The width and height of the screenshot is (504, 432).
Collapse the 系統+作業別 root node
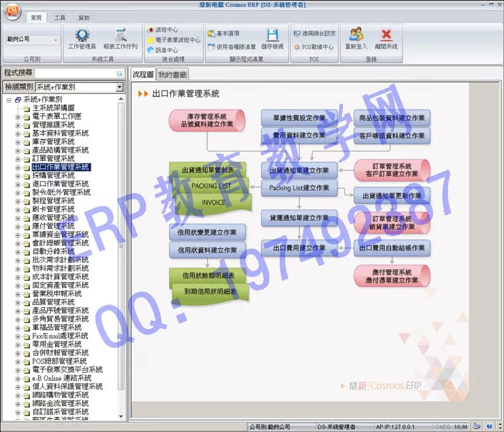click(9, 100)
